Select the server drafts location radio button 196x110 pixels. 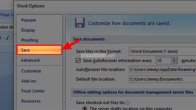click(85, 108)
